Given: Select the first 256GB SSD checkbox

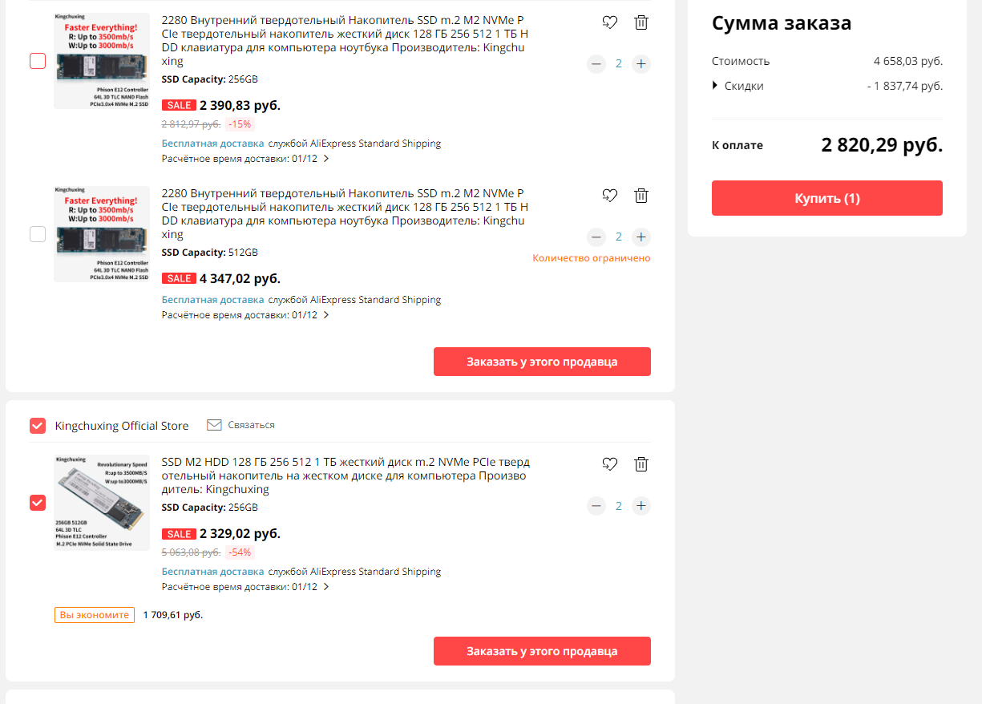Looking at the screenshot, I should (x=38, y=61).
